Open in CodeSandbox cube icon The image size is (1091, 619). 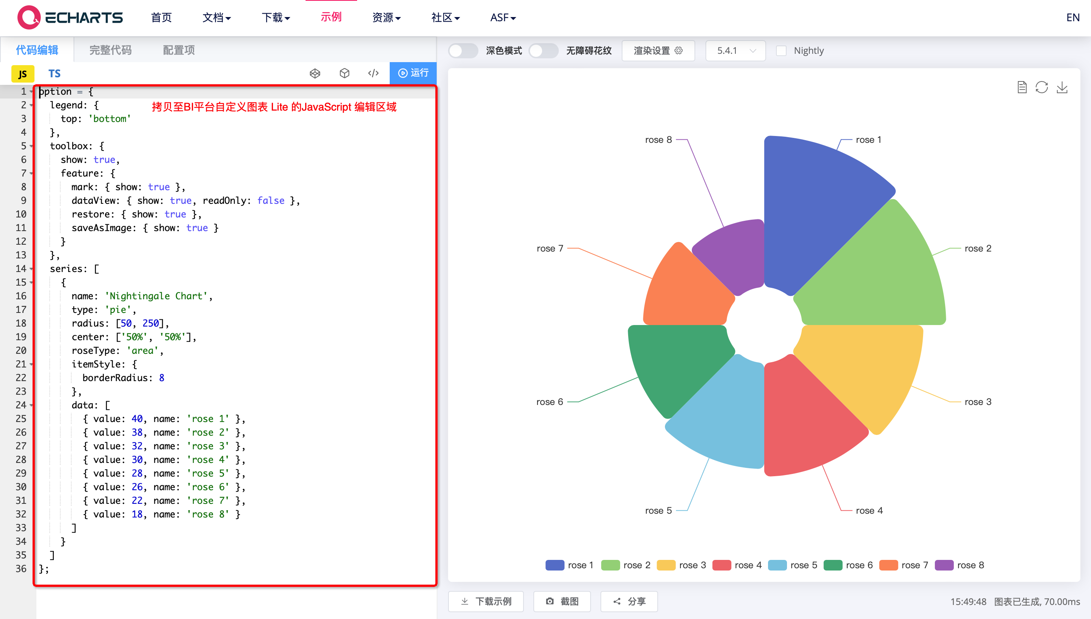point(345,73)
